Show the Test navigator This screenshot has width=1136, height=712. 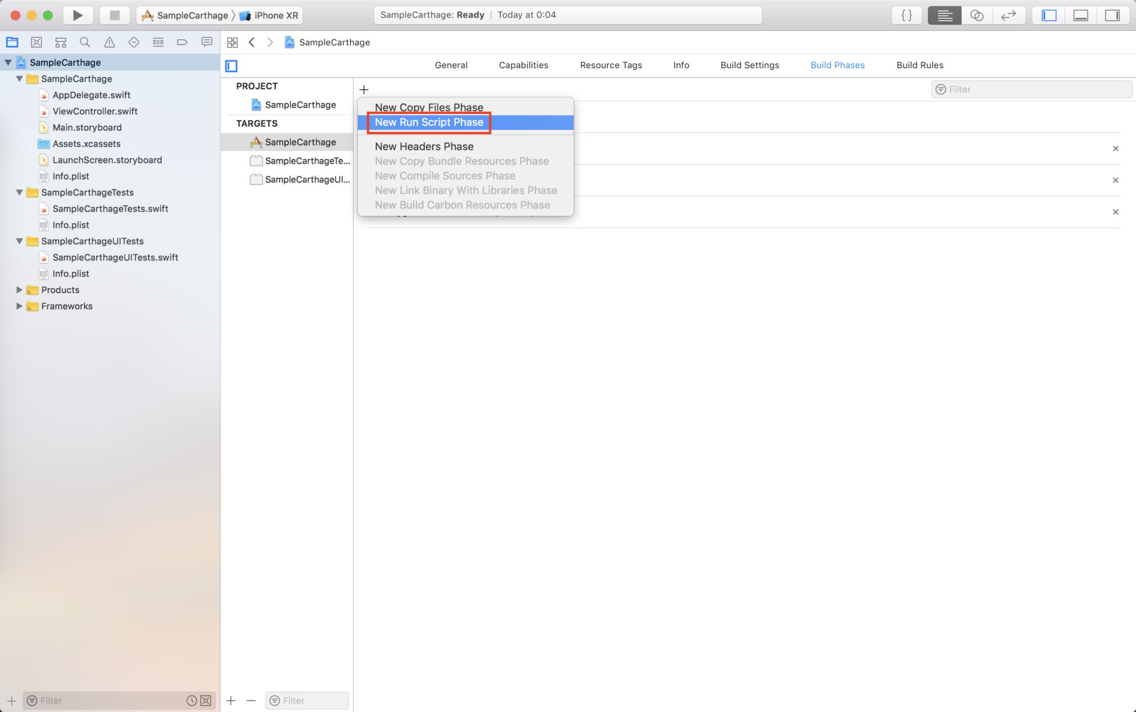pos(134,42)
